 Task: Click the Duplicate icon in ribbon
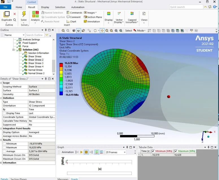click(x=6, y=14)
